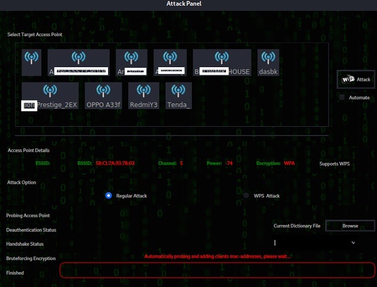
Task: Click the BSSID value 58:C1:7A:93:78:03
Action: click(115, 164)
